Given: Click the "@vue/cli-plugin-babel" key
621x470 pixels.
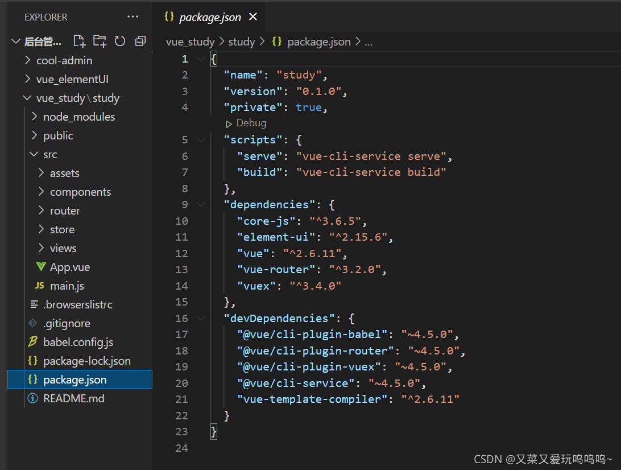Looking at the screenshot, I should click(x=312, y=335).
